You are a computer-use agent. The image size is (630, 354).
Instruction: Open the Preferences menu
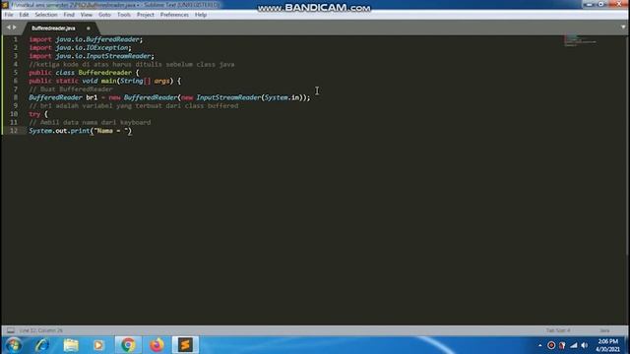pyautogui.click(x=174, y=15)
